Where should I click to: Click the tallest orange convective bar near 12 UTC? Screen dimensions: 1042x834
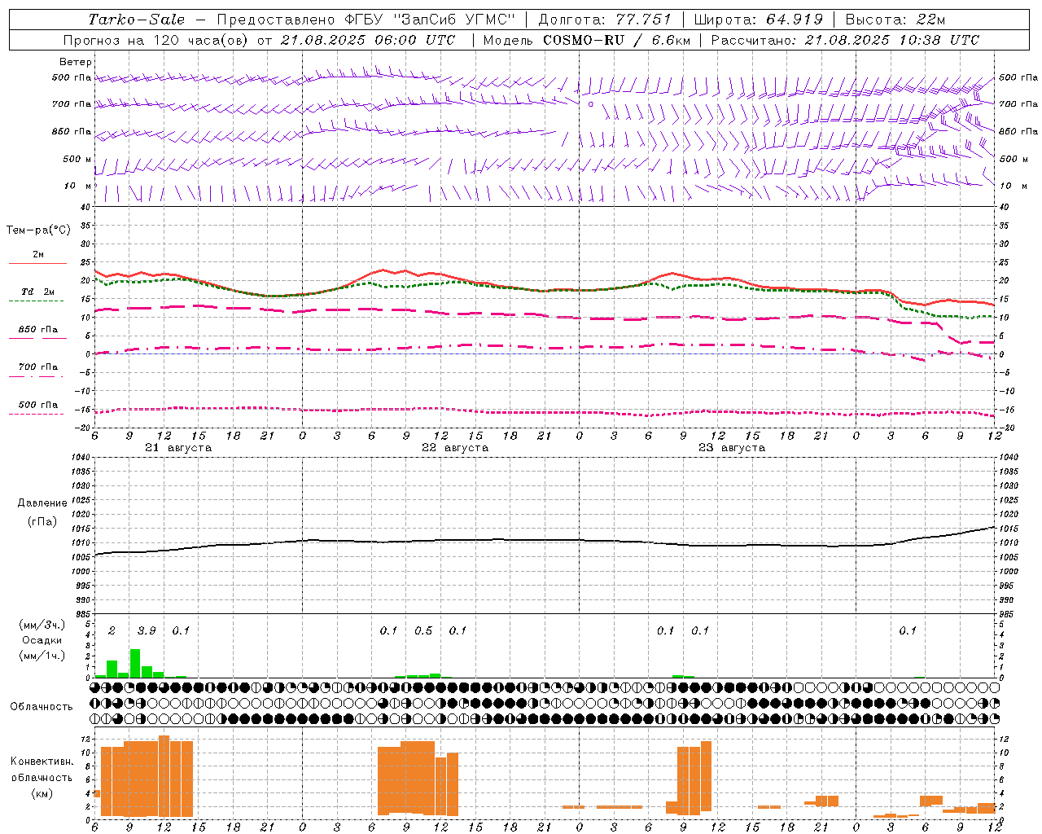(x=164, y=776)
